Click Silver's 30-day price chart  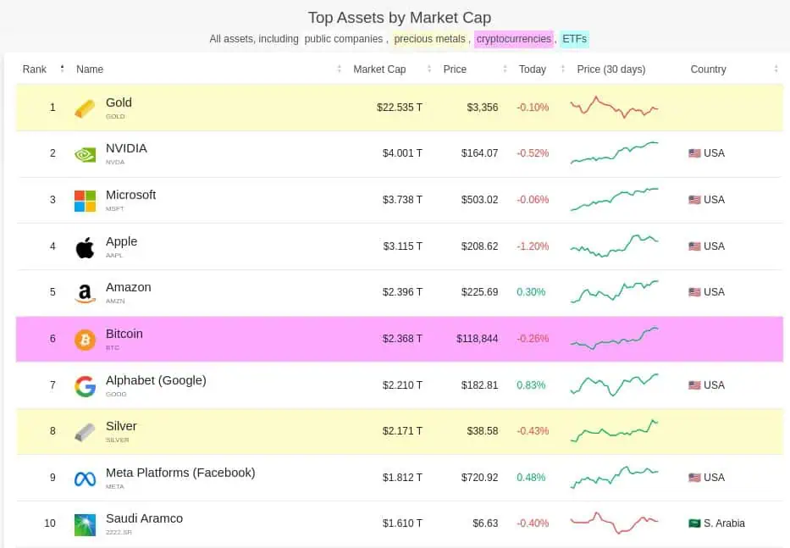pyautogui.click(x=614, y=430)
